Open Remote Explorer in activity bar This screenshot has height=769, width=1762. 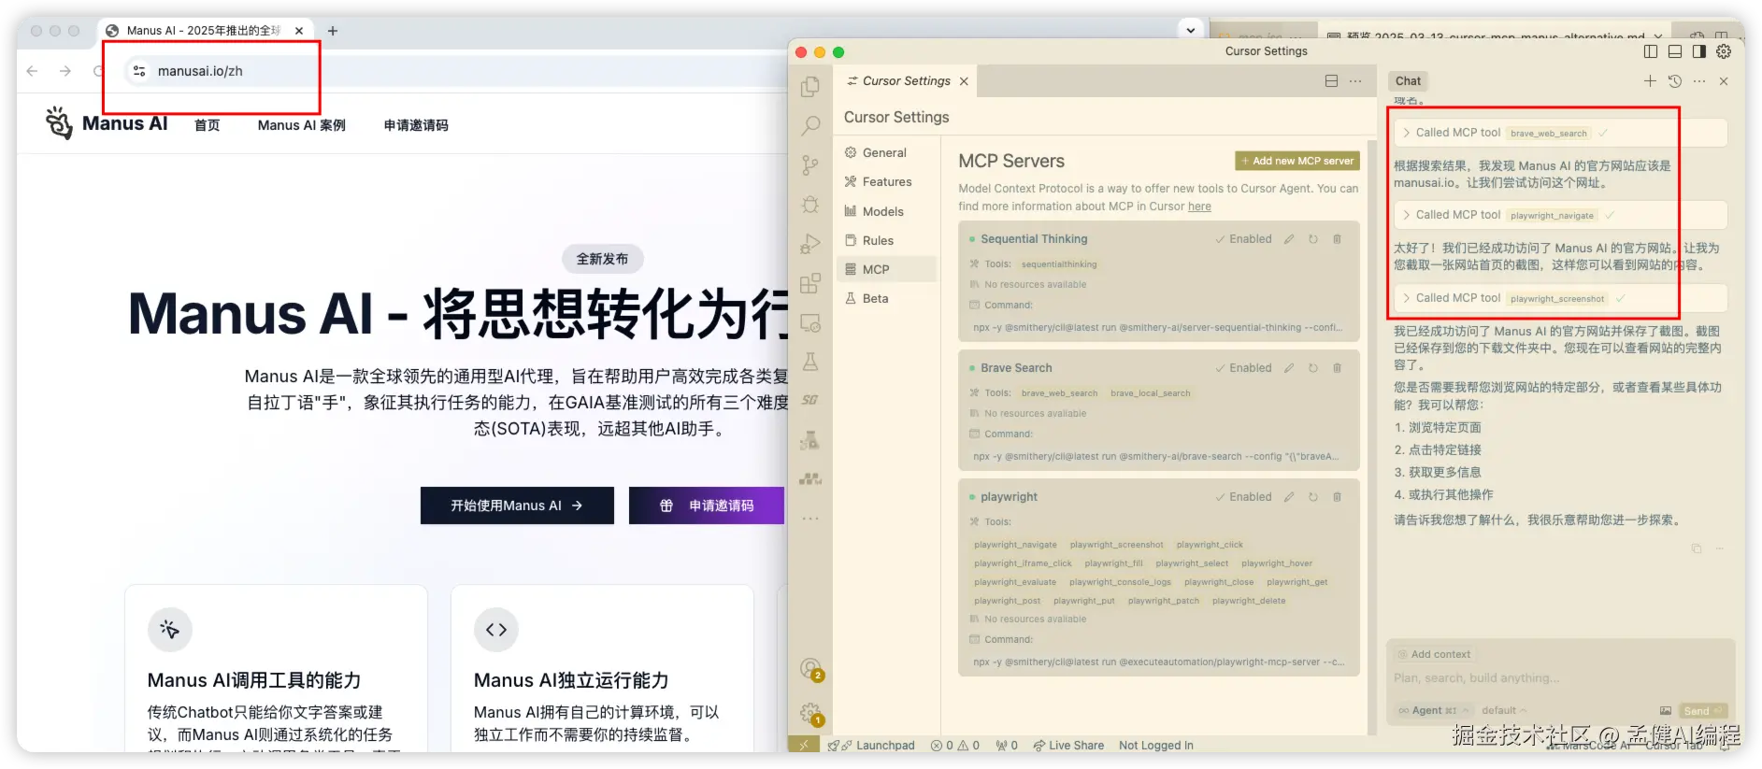click(x=810, y=323)
